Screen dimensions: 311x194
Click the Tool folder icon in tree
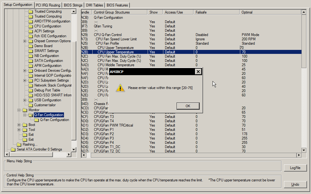[x=25, y=130]
